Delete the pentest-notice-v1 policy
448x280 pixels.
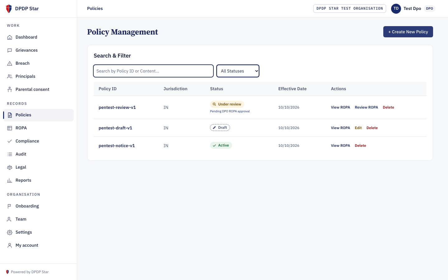[x=360, y=146]
